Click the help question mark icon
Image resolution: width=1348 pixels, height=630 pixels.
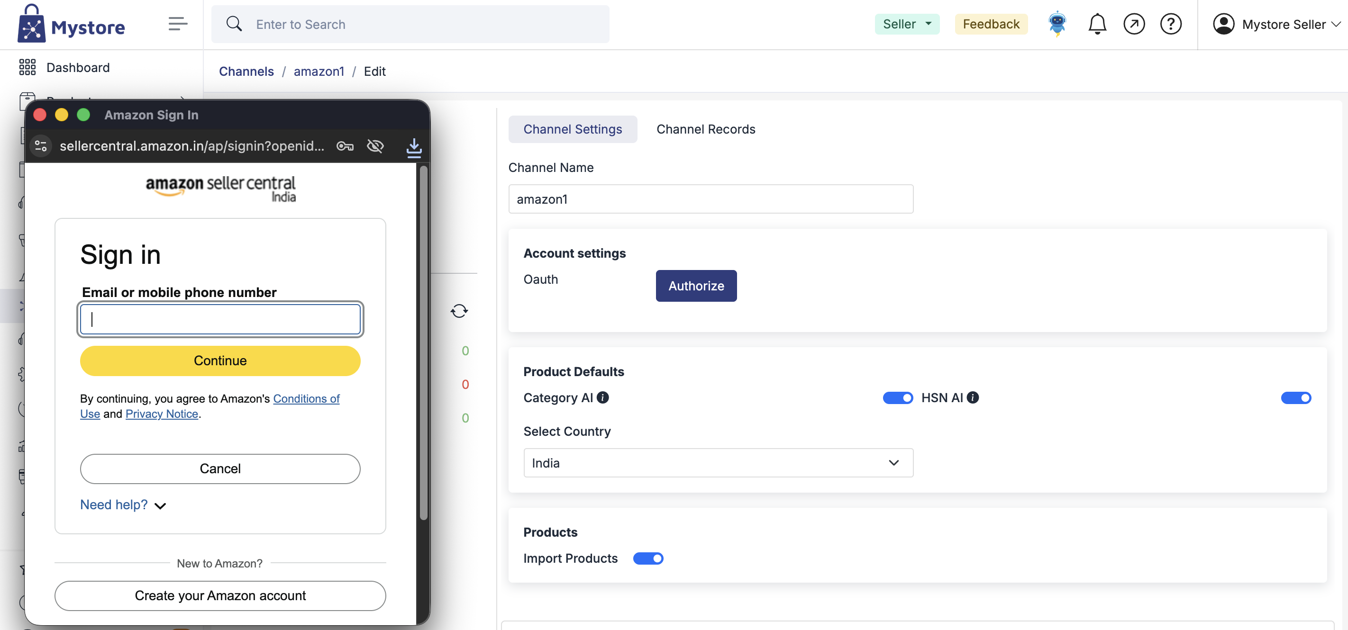click(1170, 24)
